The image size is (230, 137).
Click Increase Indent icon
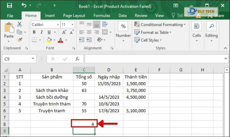click(x=89, y=40)
